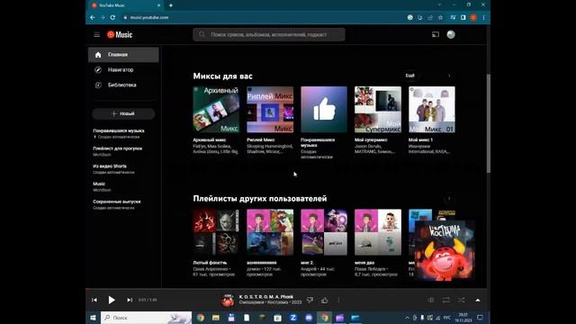576x324 pixels.
Task: Open the Chrome three-dot menu
Action: tap(483, 17)
